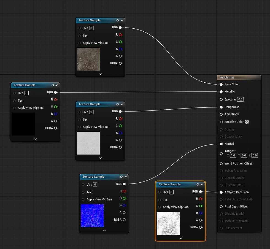
Task: Toggle the preview icon on the selected orange-outlined Texture Sample
Action: tap(198, 184)
